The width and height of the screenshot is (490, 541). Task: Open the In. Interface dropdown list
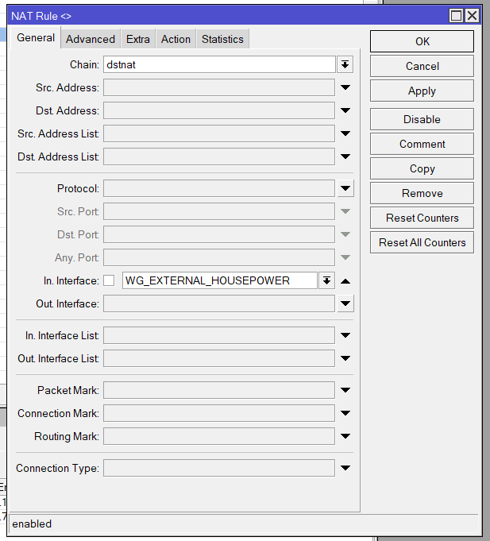click(326, 280)
